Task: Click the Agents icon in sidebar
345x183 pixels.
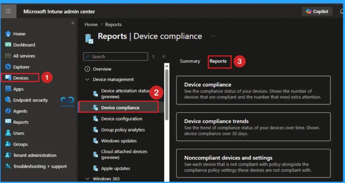Action: point(8,111)
